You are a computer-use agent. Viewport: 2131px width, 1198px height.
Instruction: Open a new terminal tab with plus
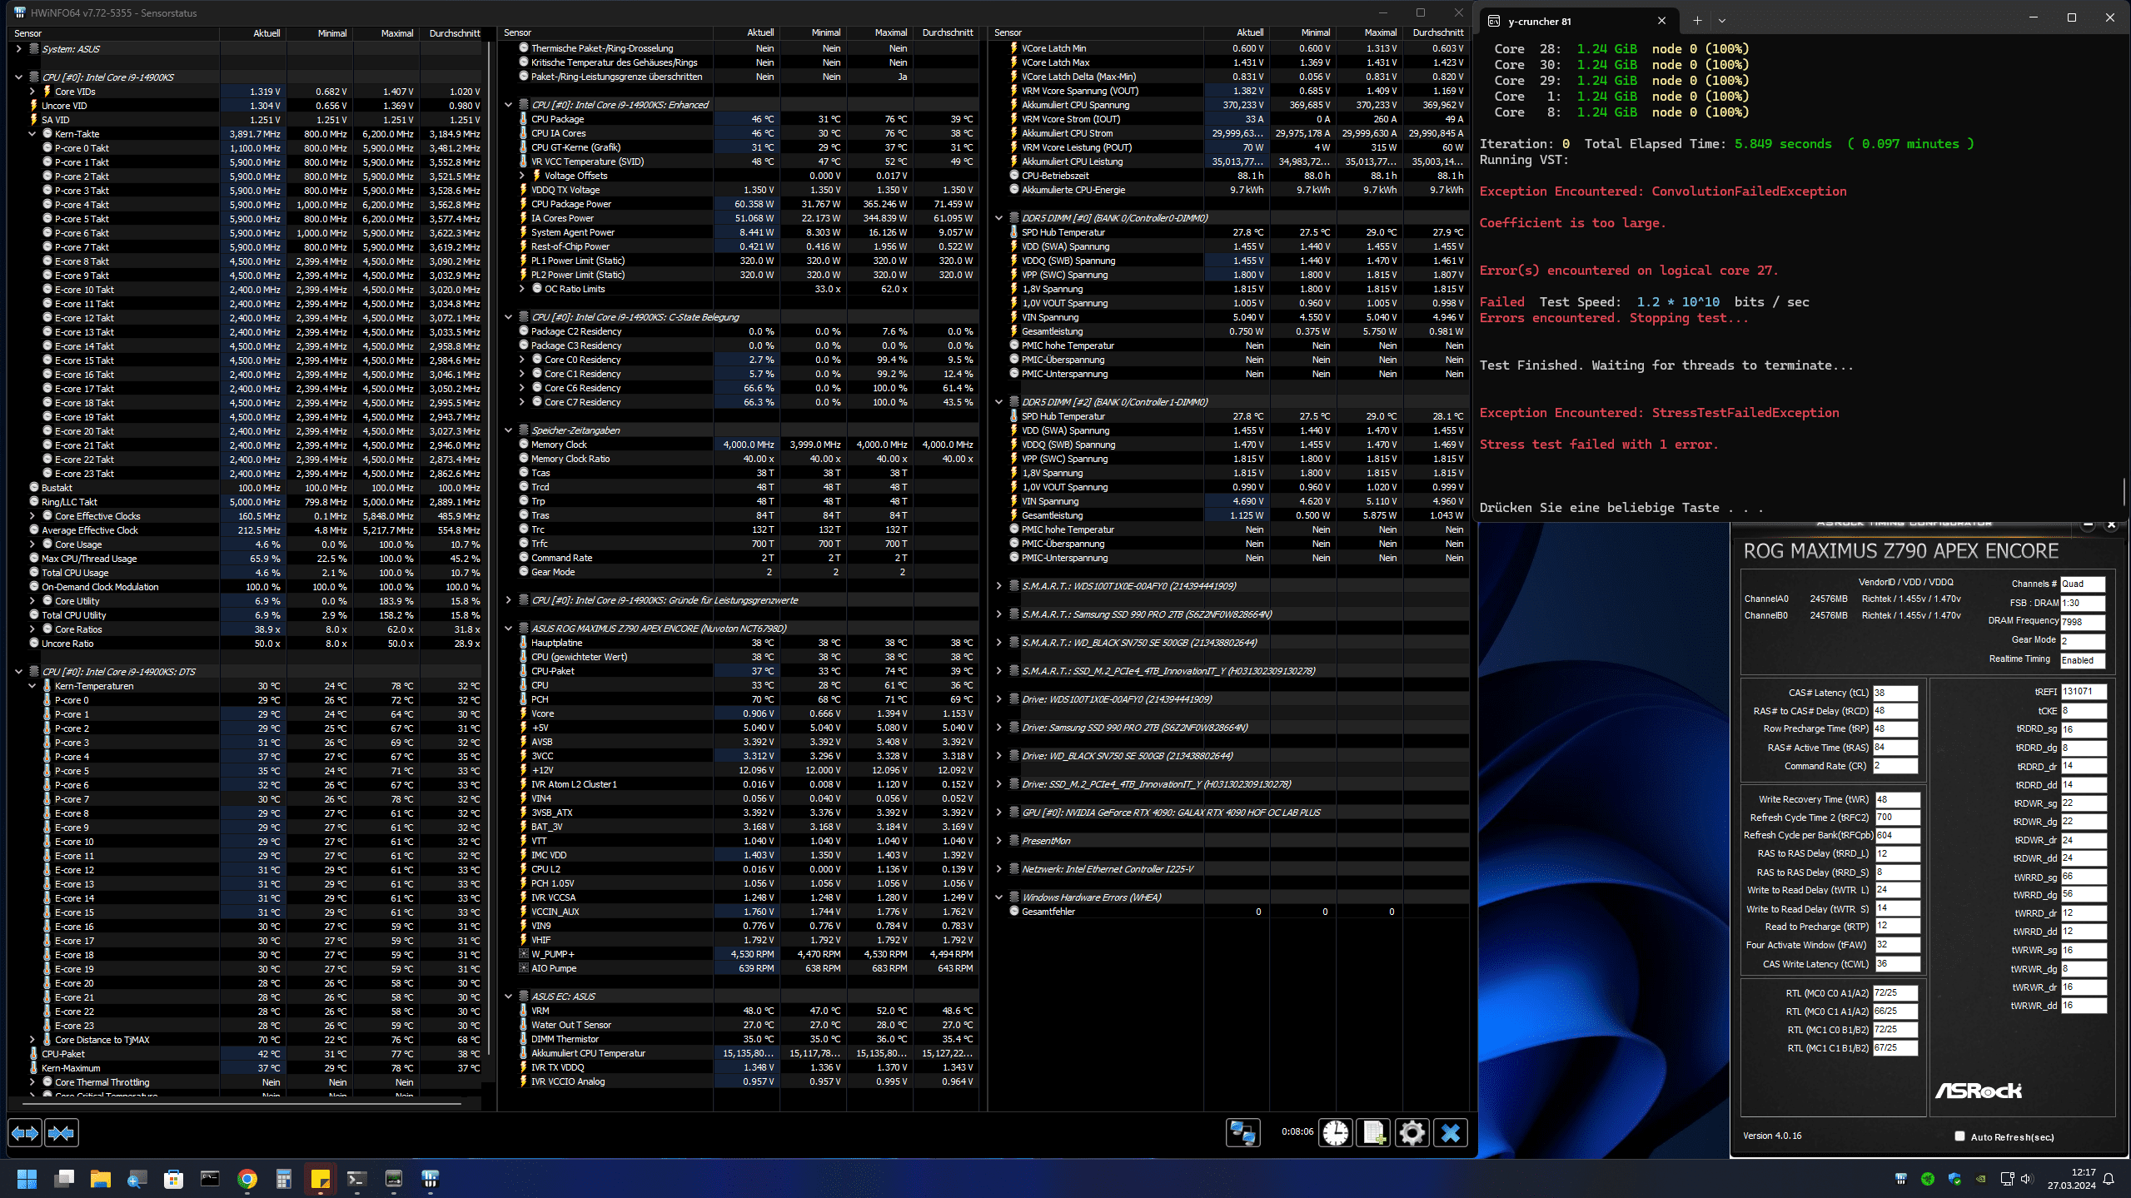tap(1697, 21)
